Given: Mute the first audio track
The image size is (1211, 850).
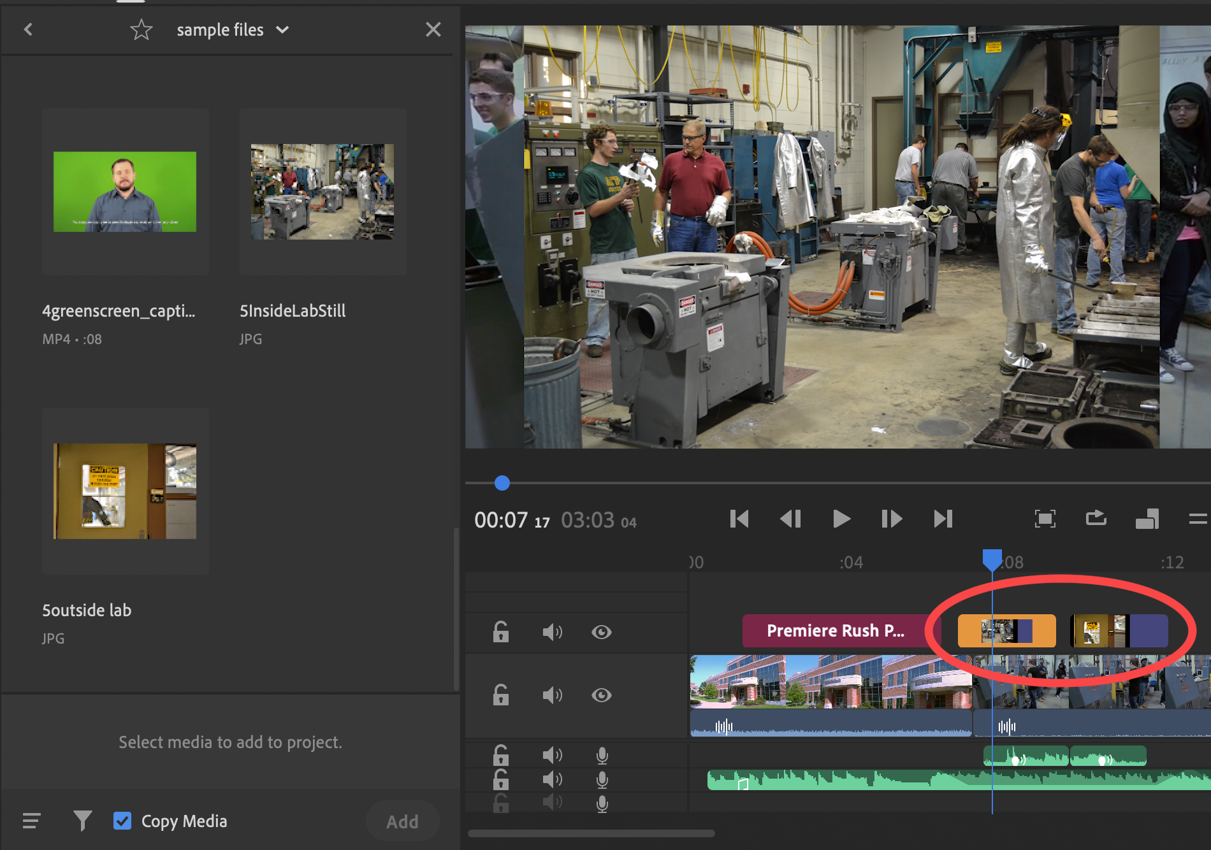Looking at the screenshot, I should click(552, 755).
